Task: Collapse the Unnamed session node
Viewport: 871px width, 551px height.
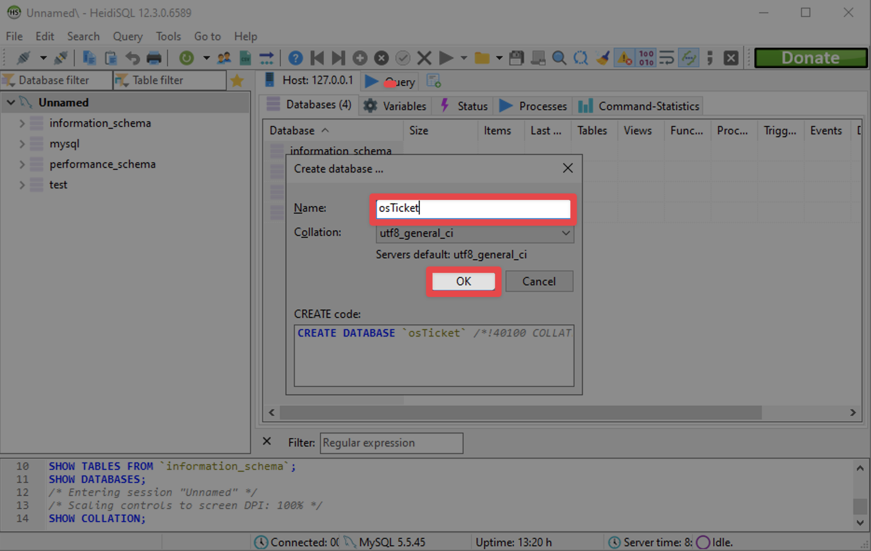Action: 11,103
